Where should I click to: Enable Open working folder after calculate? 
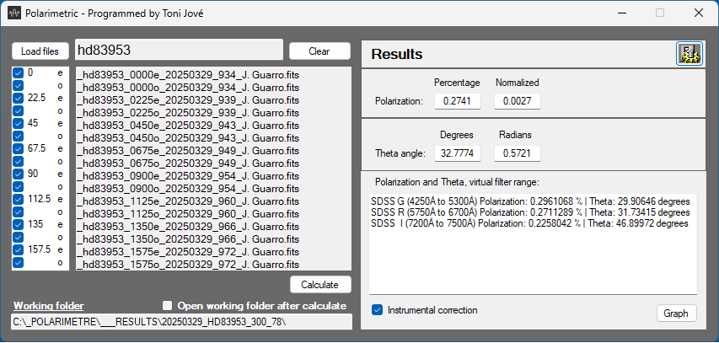(169, 306)
